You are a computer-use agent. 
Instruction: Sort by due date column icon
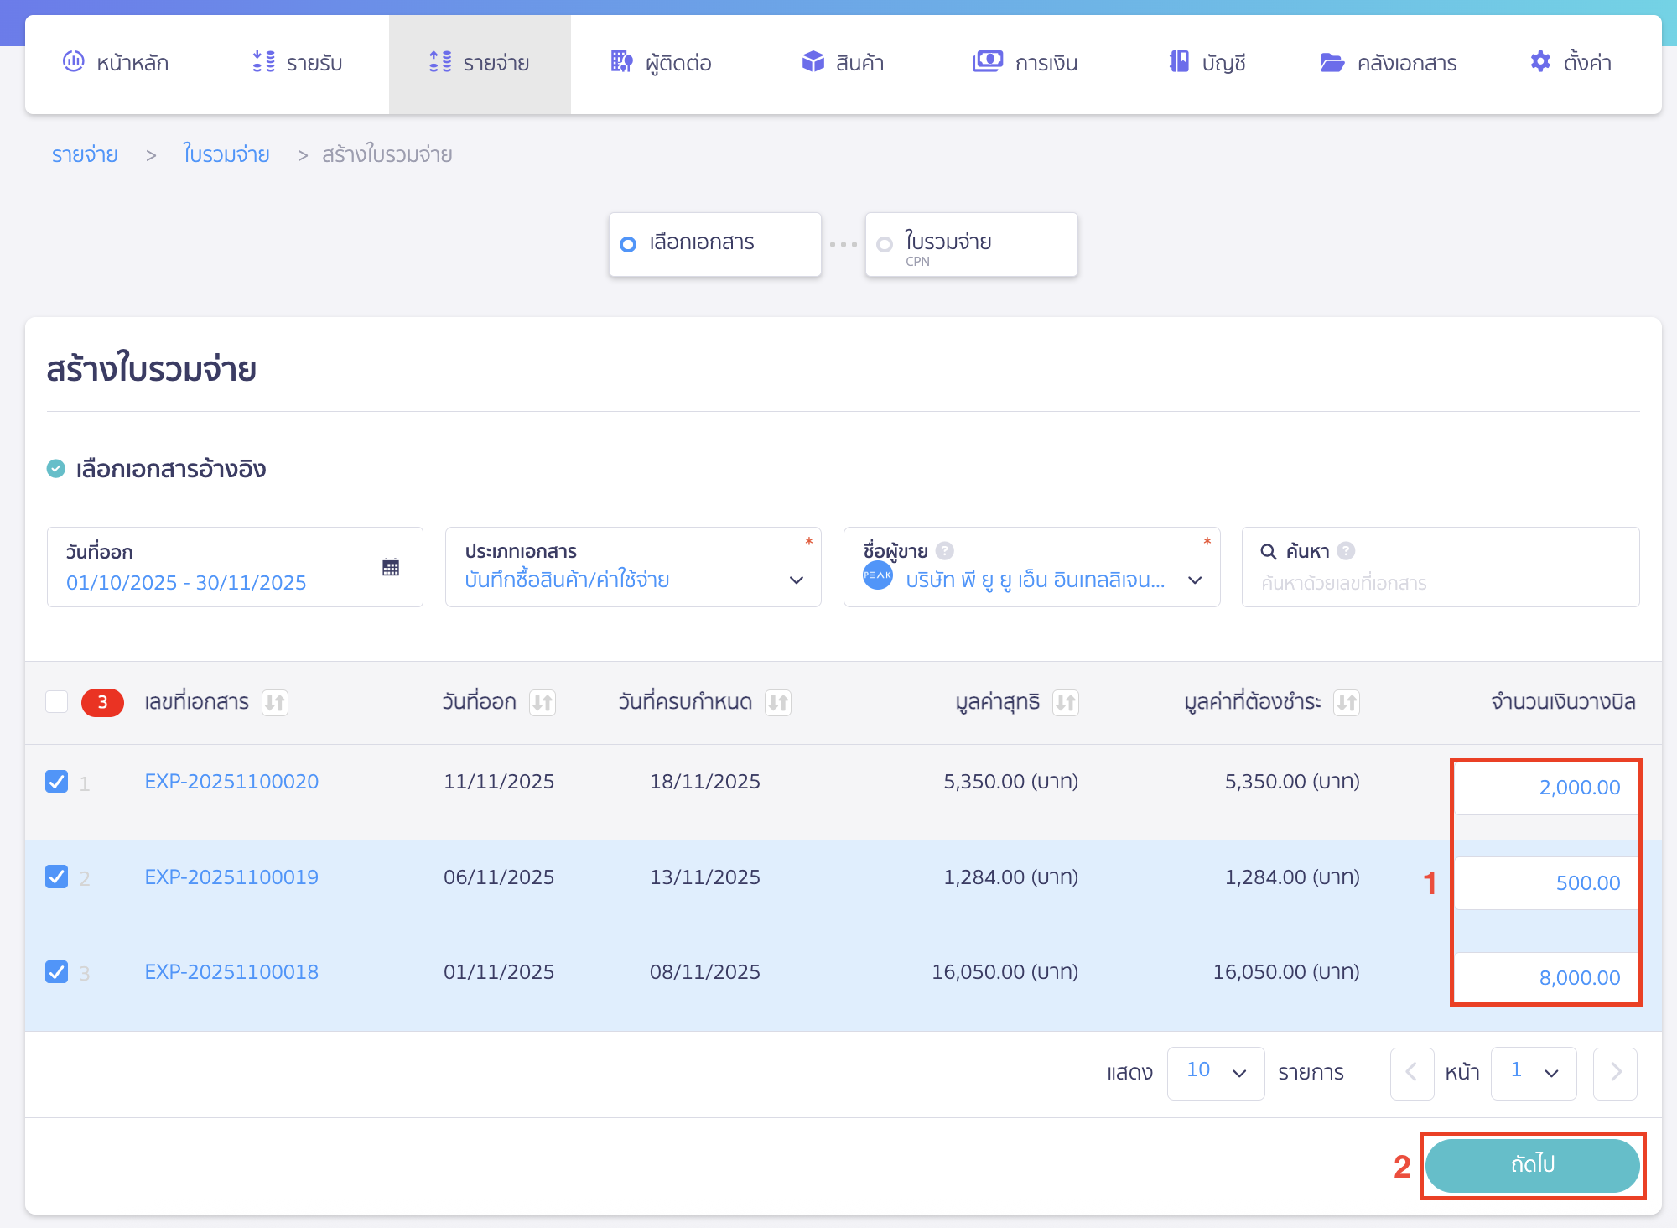(x=778, y=702)
